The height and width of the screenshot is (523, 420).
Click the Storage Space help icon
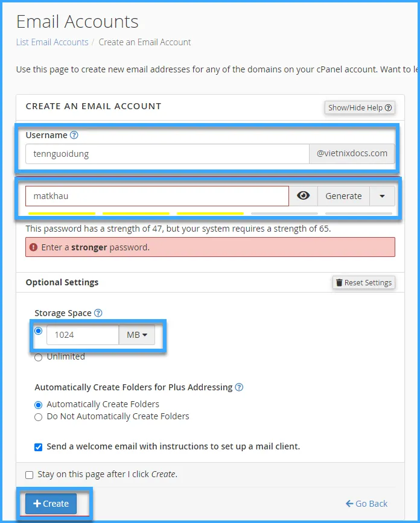pos(98,313)
